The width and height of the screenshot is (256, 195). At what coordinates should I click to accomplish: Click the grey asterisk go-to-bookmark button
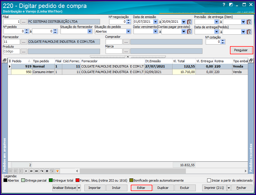(x=52, y=171)
